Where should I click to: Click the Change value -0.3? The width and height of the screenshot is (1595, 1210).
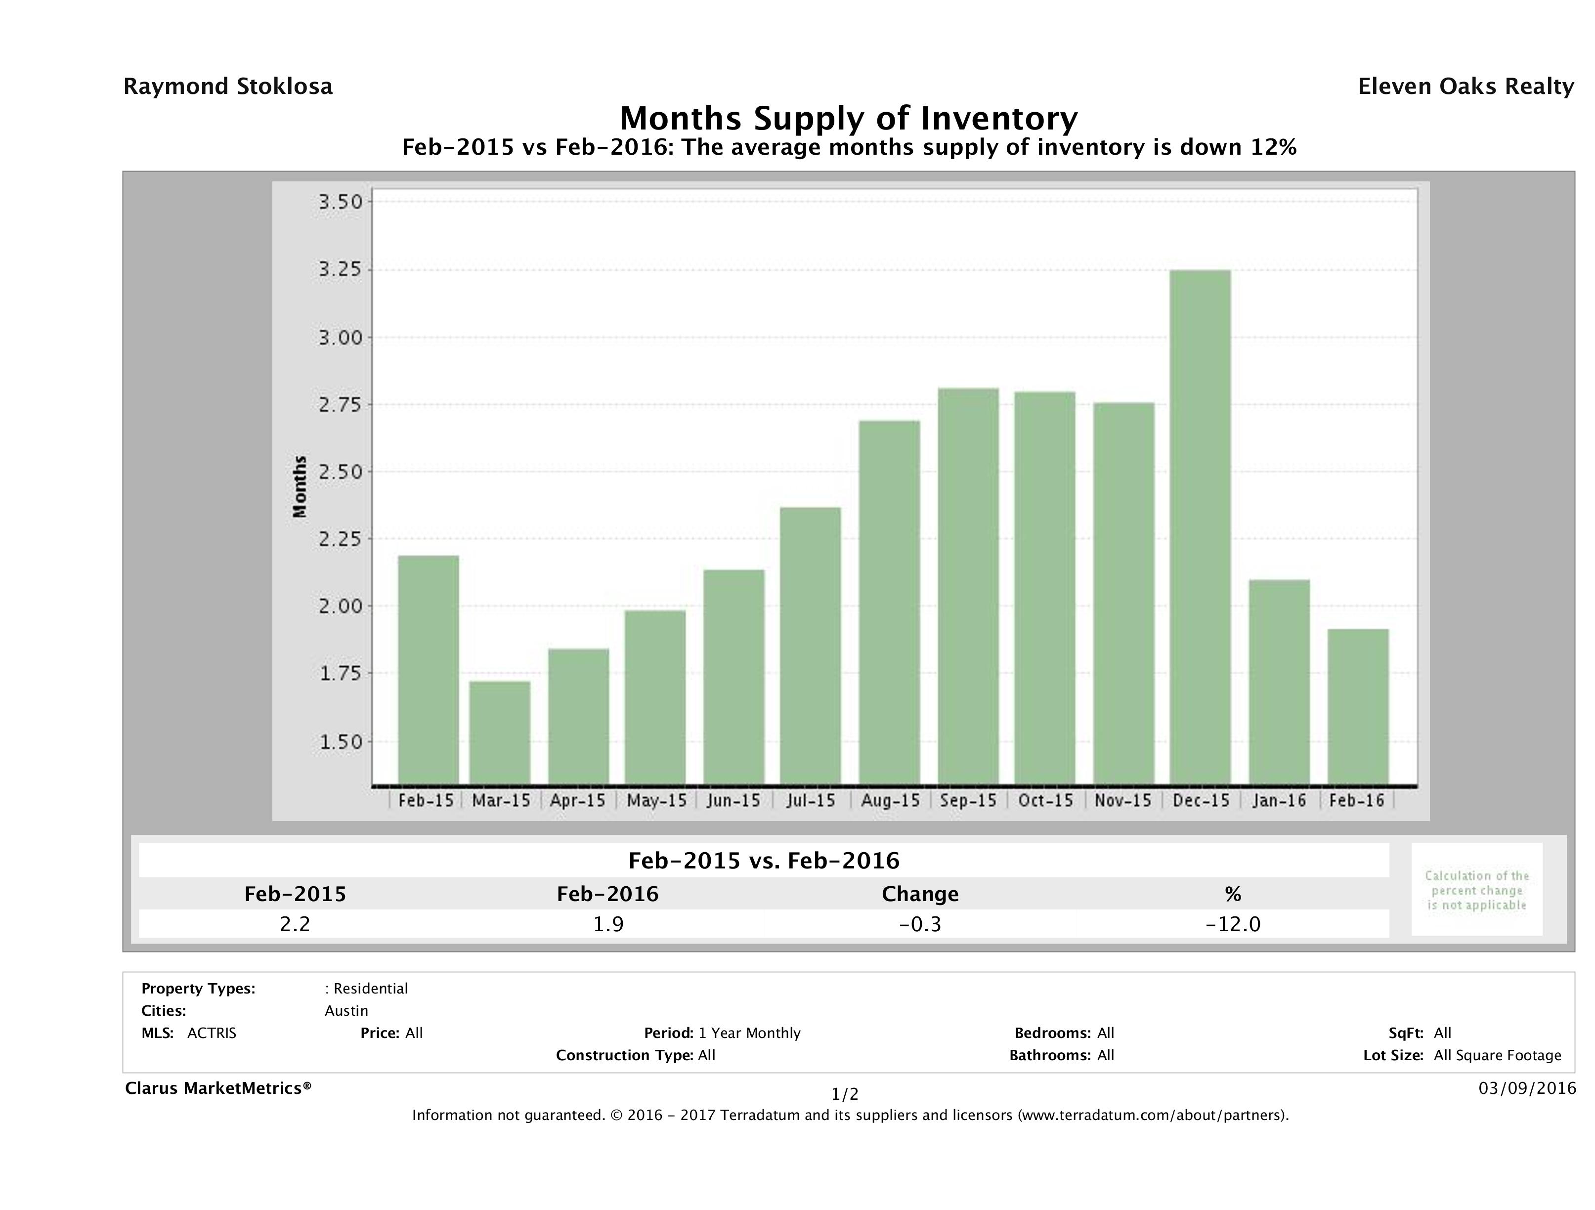click(920, 924)
